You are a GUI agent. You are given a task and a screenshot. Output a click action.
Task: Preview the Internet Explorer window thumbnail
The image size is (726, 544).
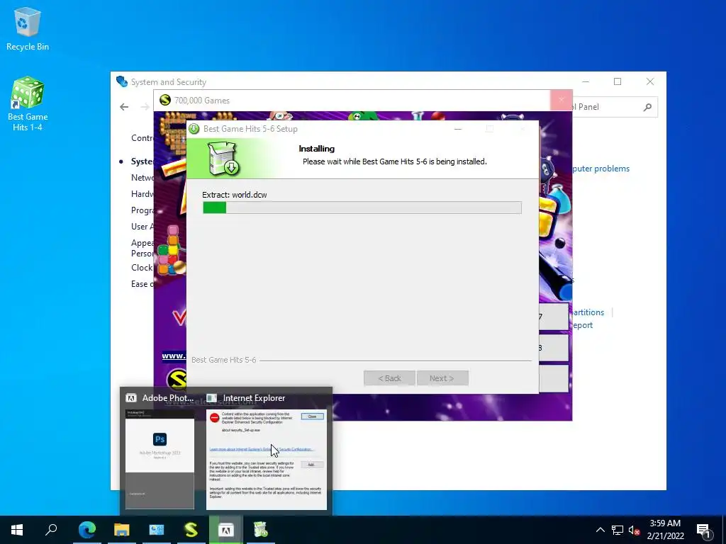tap(267, 459)
